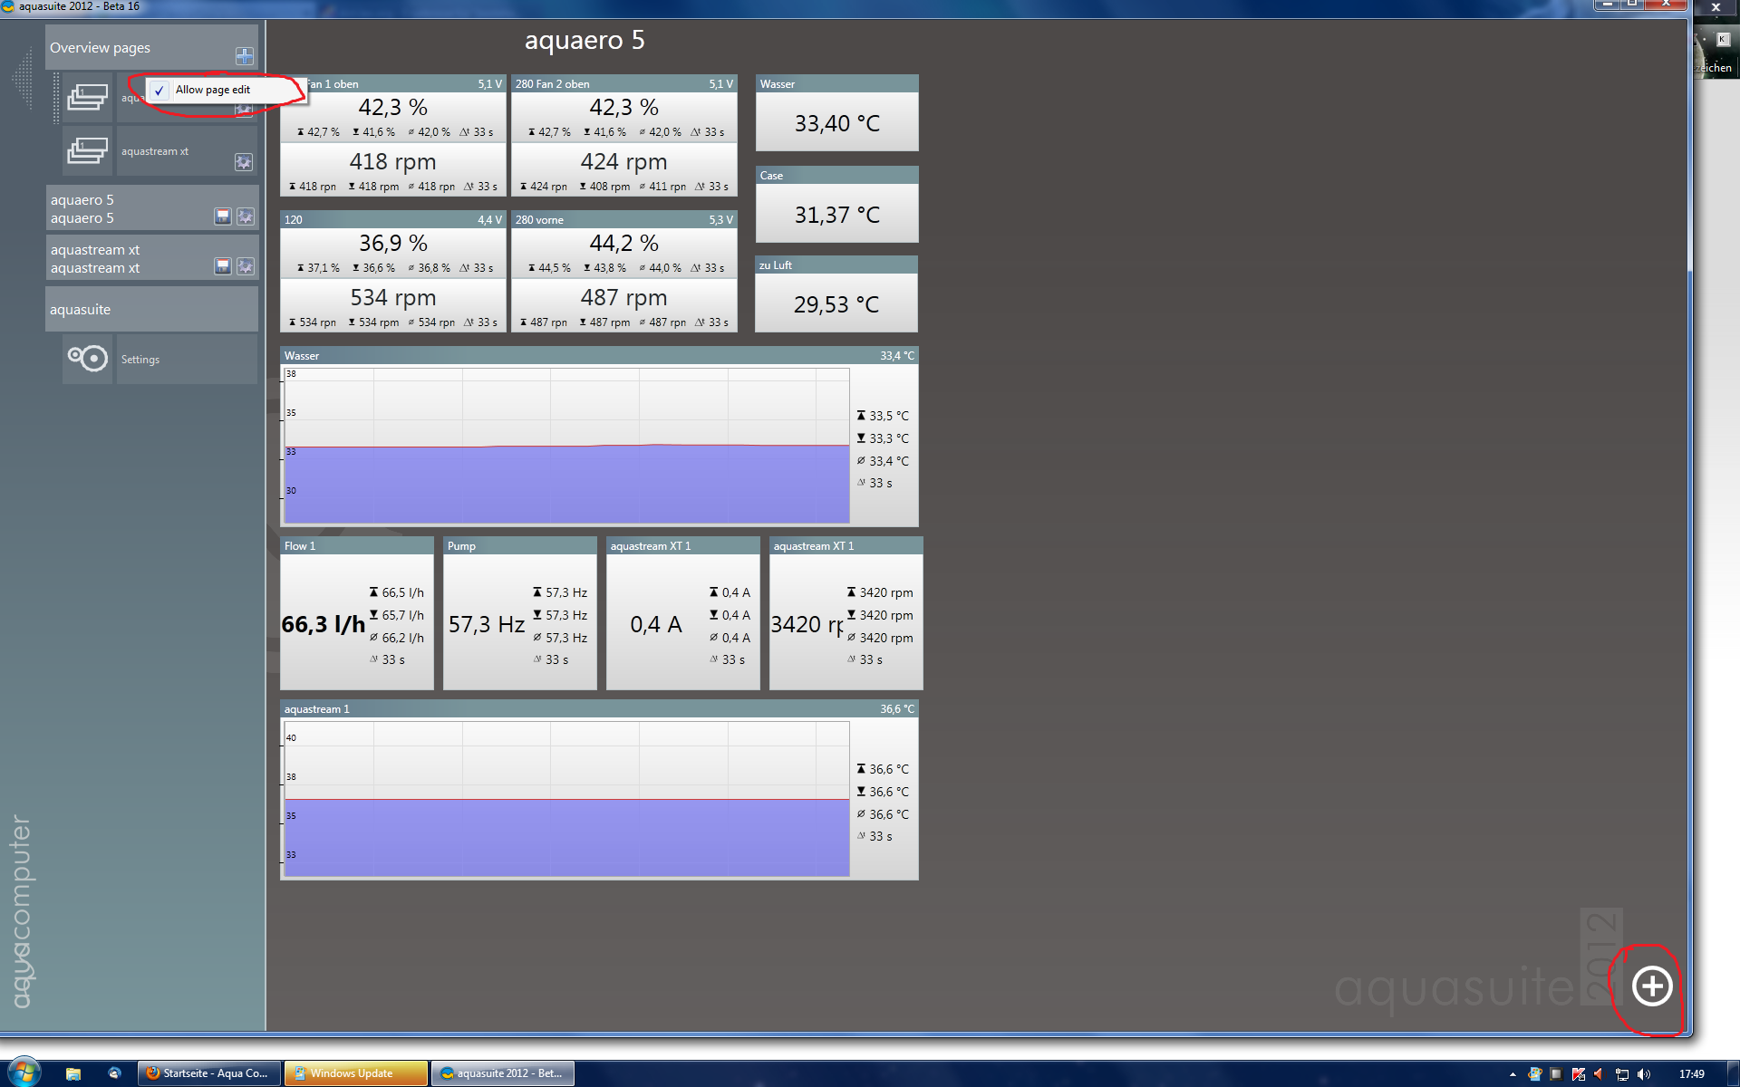Click the zu Luft temperature value 29,53 °C

pyautogui.click(x=836, y=304)
